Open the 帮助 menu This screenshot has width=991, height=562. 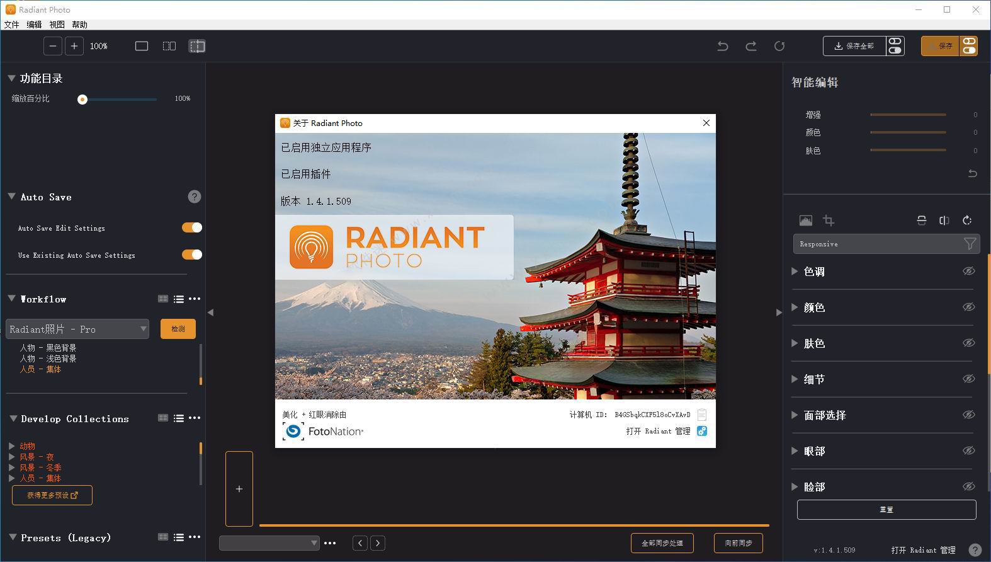coord(79,25)
